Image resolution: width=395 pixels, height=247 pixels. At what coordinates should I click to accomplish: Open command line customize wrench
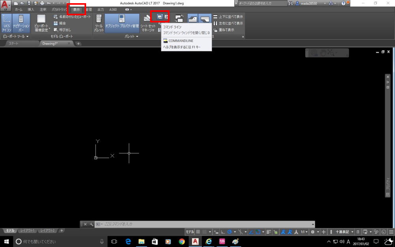click(x=91, y=224)
